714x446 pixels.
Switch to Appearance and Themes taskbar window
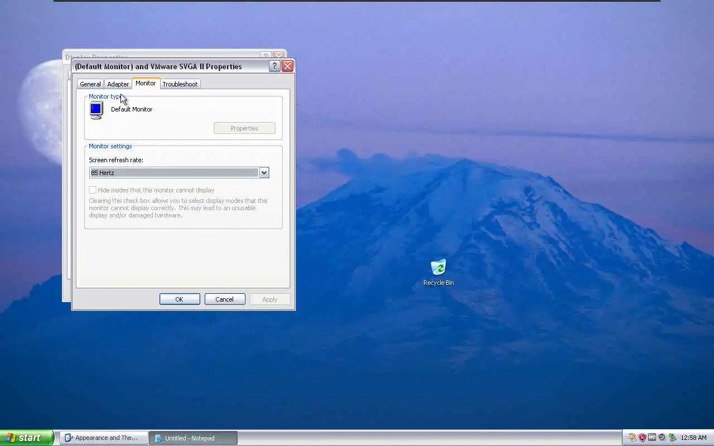click(x=104, y=438)
